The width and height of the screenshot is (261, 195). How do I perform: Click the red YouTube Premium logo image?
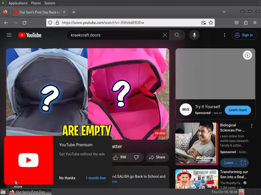[x=29, y=160]
